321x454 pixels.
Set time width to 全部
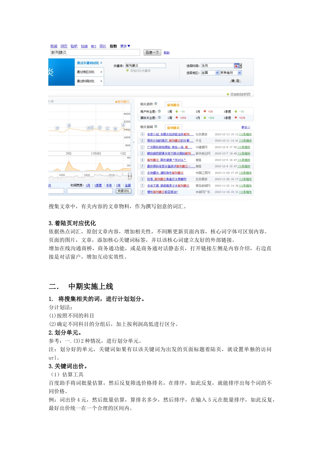[128, 185]
